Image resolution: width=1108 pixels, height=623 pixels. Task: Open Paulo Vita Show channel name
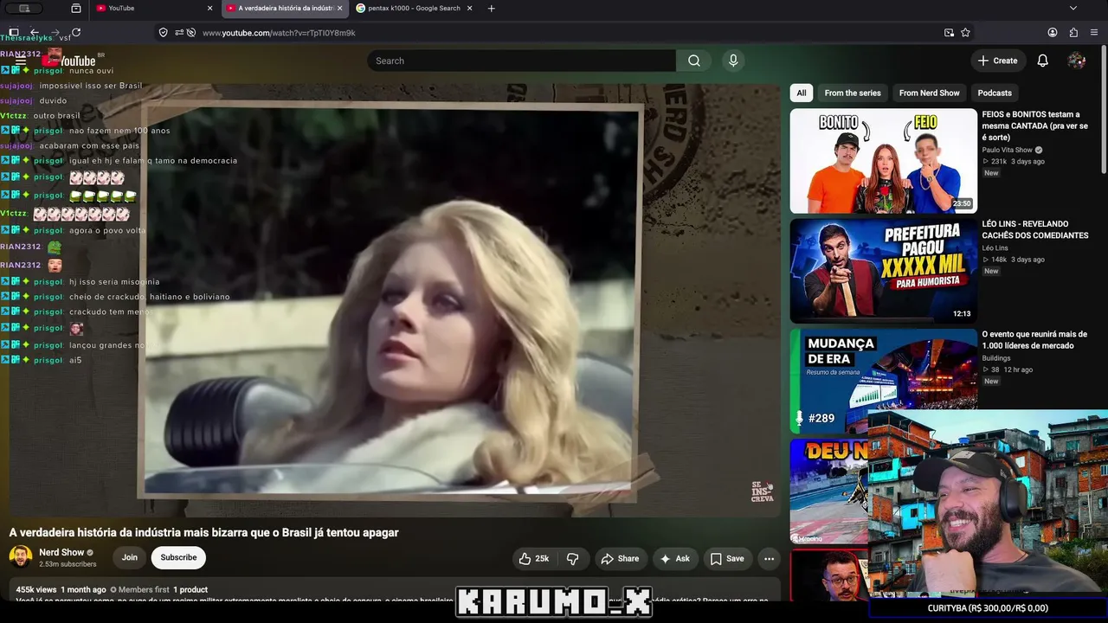(x=1008, y=150)
